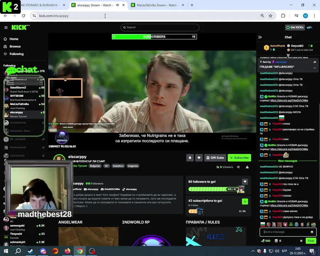Open Following in Kick sidebar

click(16, 54)
